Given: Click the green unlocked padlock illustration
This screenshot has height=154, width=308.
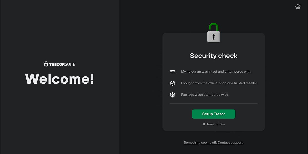Looking at the screenshot, I should tap(214, 32).
